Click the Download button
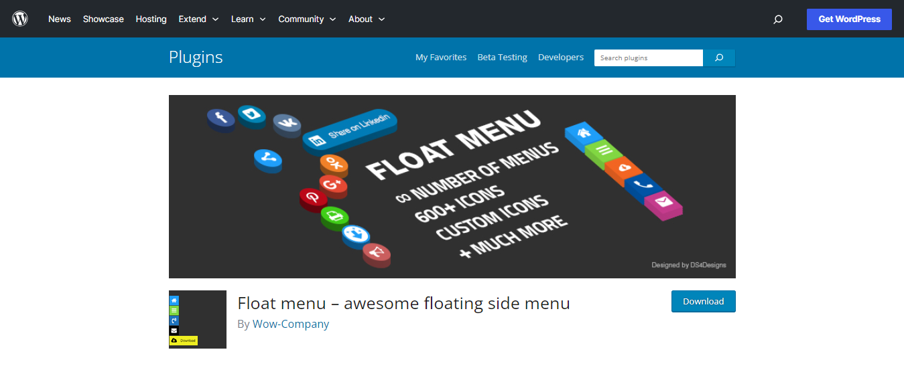The height and width of the screenshot is (370, 904). (x=704, y=301)
